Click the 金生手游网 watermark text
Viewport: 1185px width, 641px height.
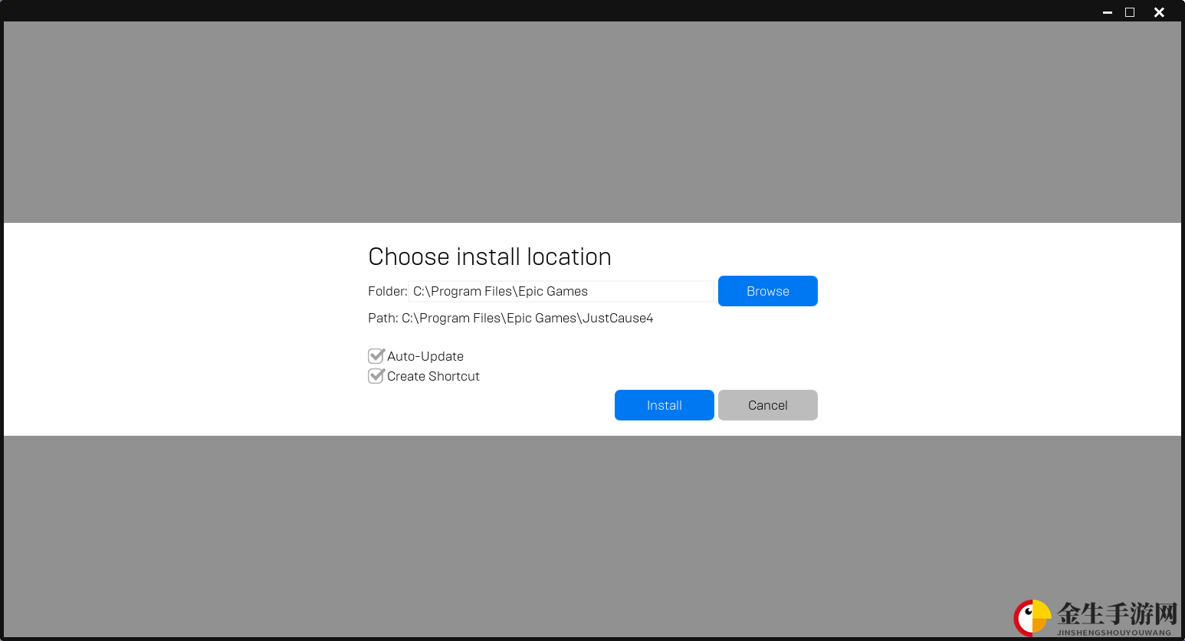pyautogui.click(x=1117, y=613)
